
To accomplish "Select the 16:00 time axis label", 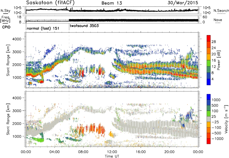I will (x=141, y=152).
